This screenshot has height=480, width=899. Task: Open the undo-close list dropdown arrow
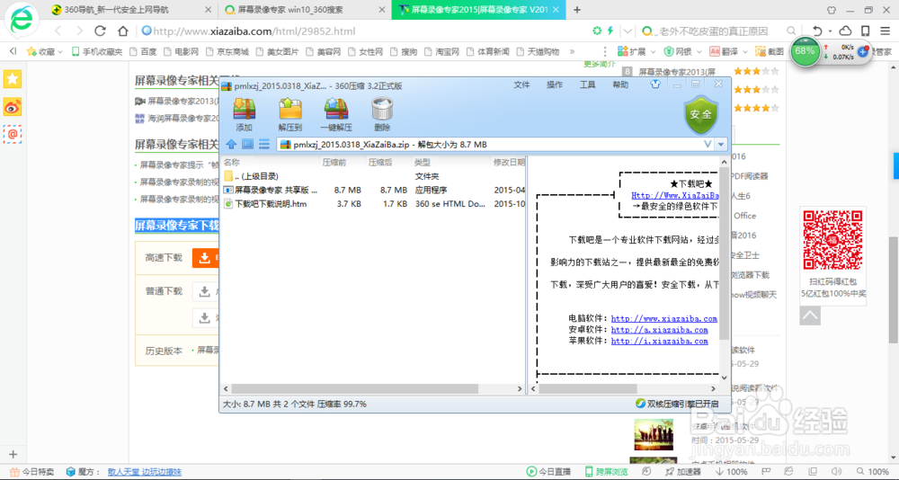(x=829, y=31)
